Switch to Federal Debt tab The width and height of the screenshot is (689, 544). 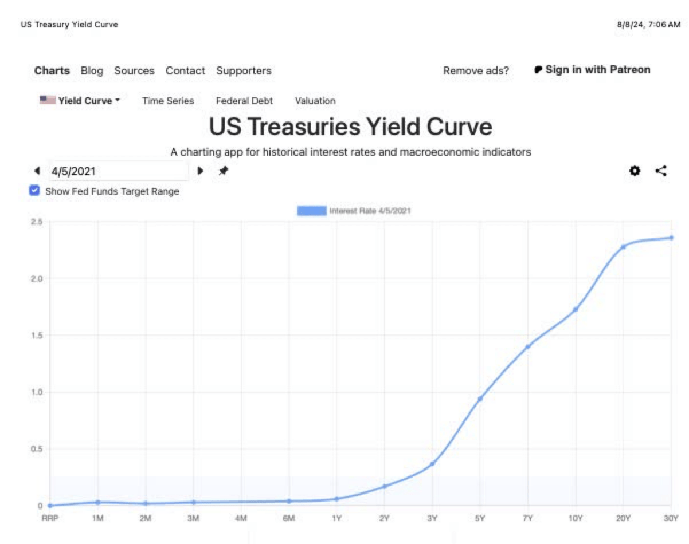244,101
